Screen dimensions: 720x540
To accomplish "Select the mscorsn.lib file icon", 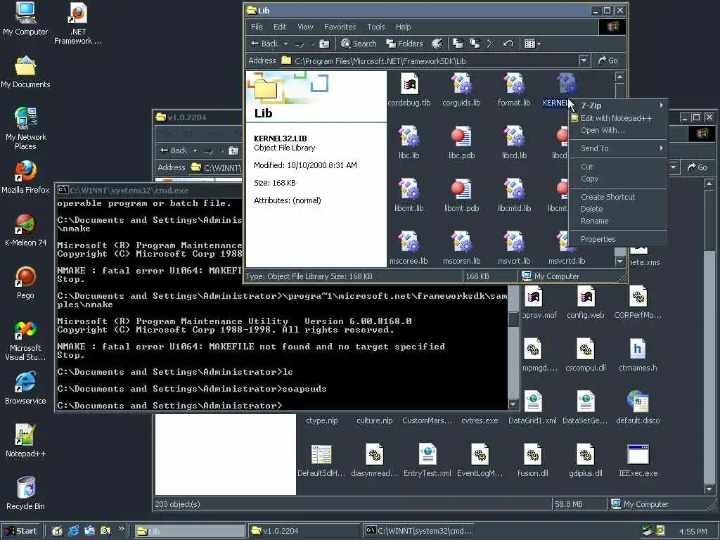I will pyautogui.click(x=461, y=243).
